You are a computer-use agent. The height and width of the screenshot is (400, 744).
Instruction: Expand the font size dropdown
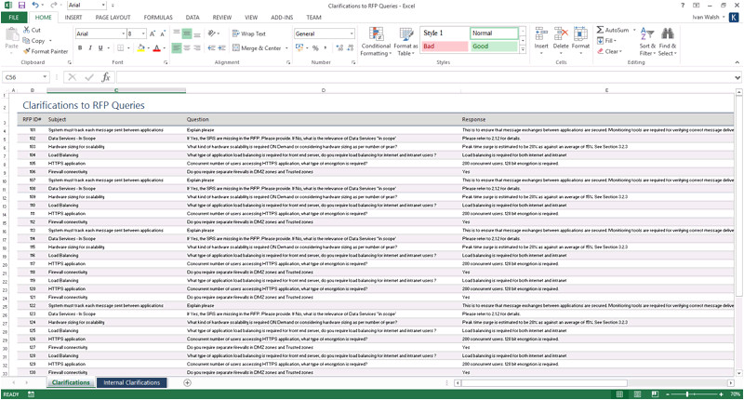(143, 33)
